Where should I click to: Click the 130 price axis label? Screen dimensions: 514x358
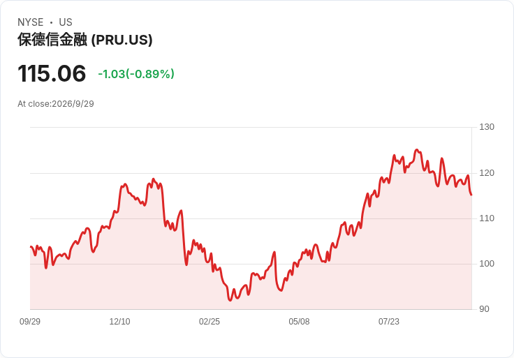(487, 127)
